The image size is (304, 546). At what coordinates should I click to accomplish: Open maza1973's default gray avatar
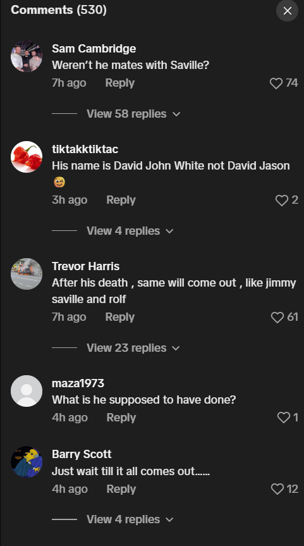[27, 391]
